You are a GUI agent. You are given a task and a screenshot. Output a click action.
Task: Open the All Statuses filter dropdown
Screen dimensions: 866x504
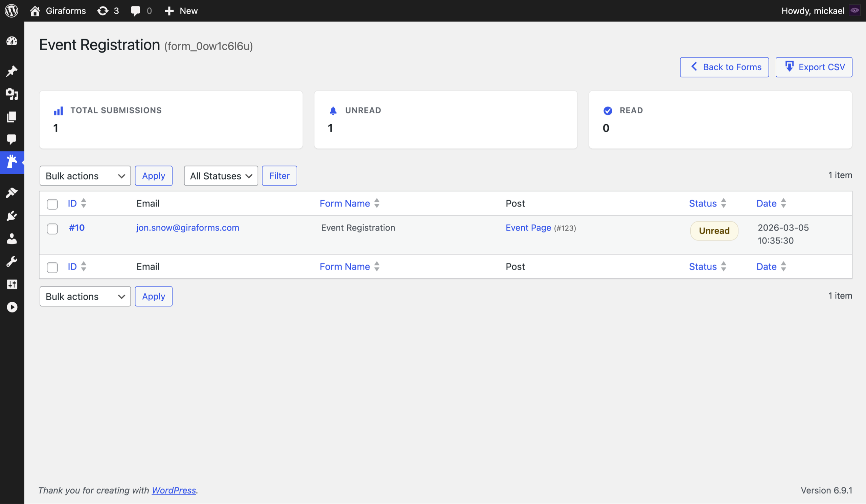221,176
